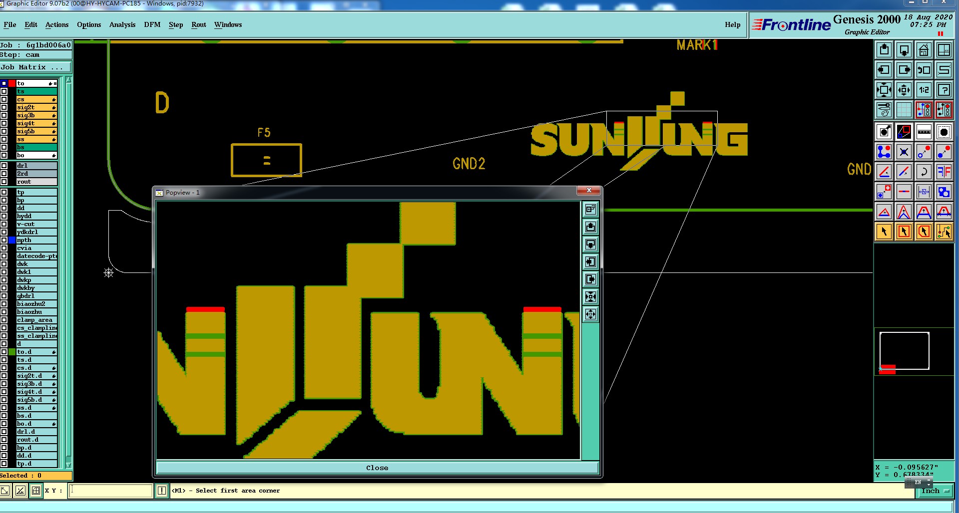
Task: Click the Close button in Popview
Action: coord(377,468)
